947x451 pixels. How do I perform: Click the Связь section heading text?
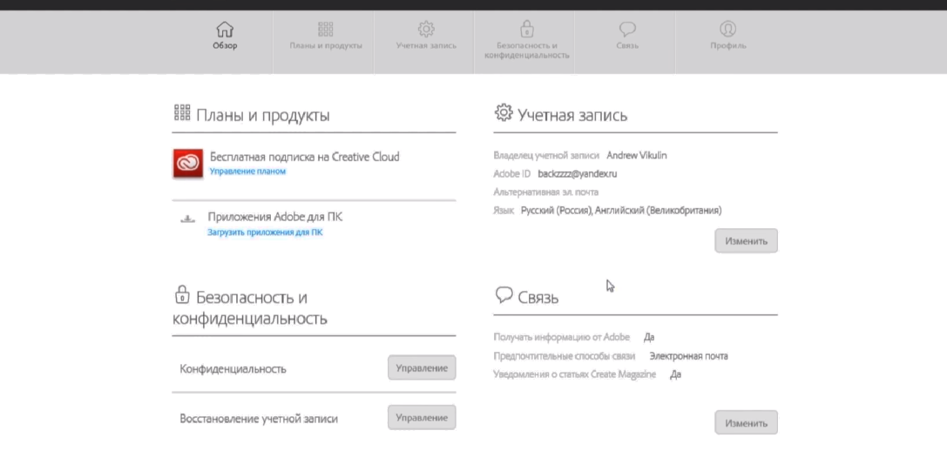click(538, 297)
